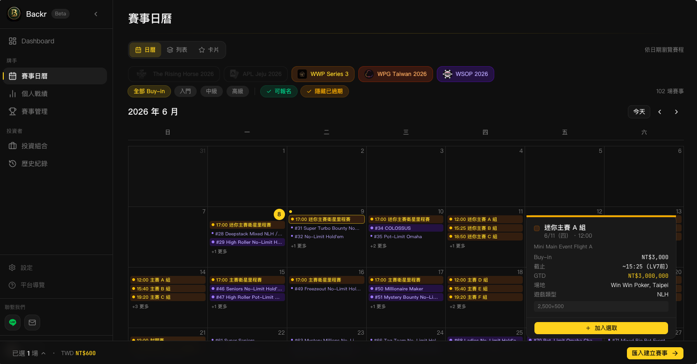Toggle The Rising Horse 2026 series filter
697x364 pixels.
175,74
